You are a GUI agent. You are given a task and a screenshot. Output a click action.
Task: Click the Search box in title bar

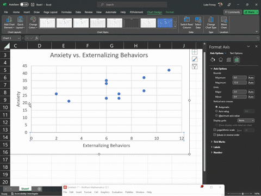pyautogui.click(x=132, y=4)
